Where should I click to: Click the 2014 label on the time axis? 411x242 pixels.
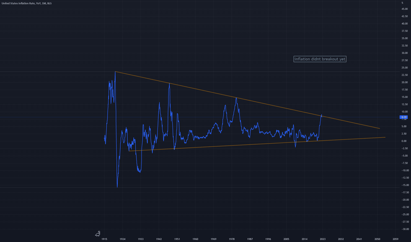(305, 239)
